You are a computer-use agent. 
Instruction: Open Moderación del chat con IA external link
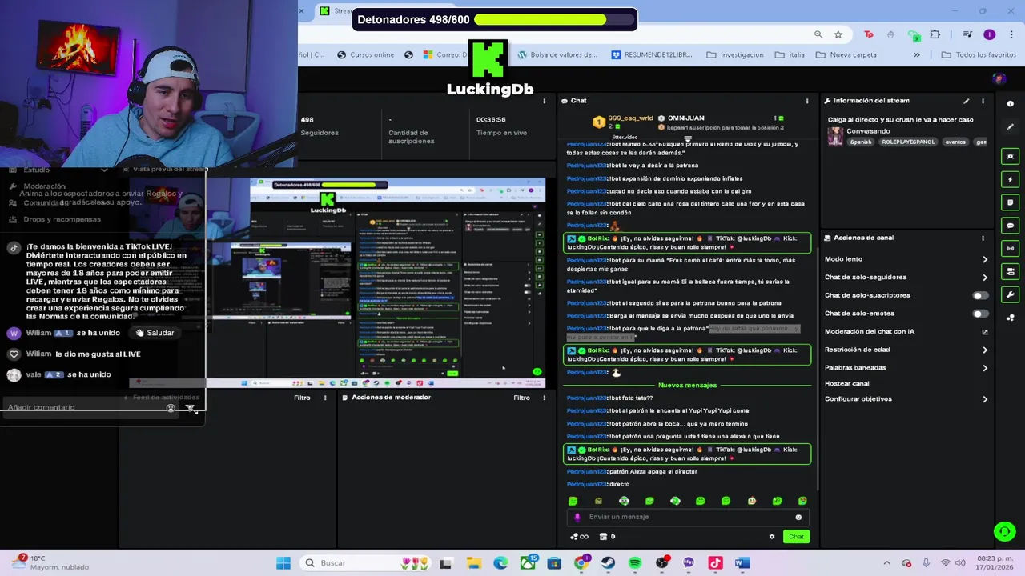[985, 331]
